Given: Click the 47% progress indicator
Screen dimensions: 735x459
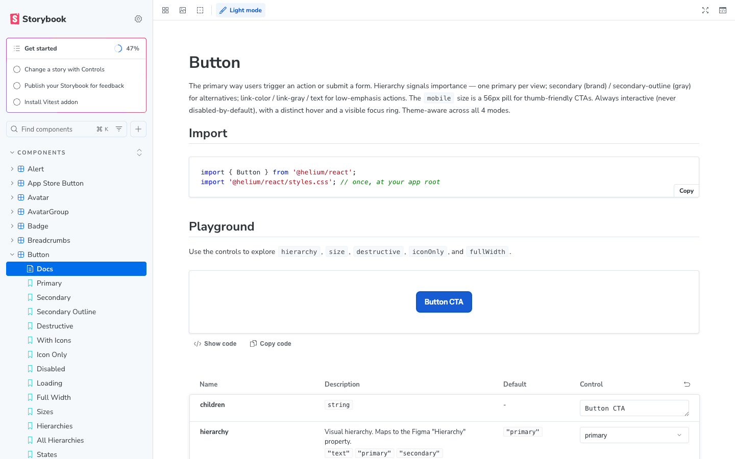Looking at the screenshot, I should [x=127, y=48].
